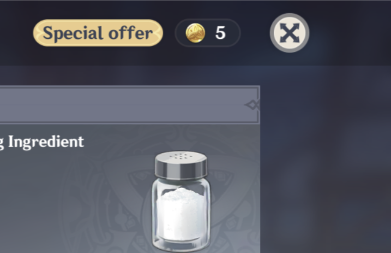Viewport: 391px width, 253px height.
Task: Click the coin balance number 5
Action: coord(220,33)
